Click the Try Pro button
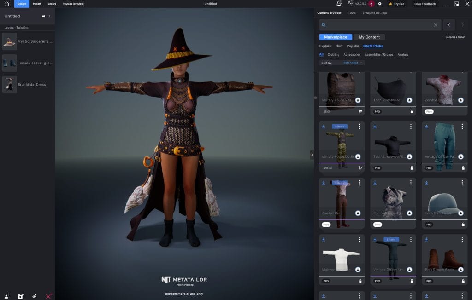 click(396, 4)
